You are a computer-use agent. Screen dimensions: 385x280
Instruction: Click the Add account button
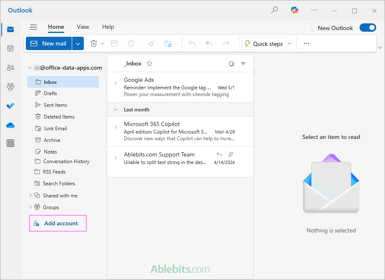pos(58,223)
